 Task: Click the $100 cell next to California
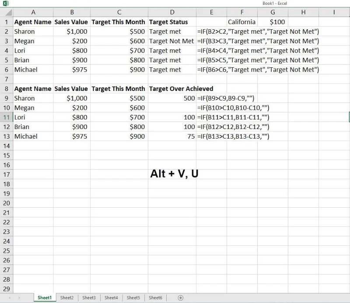pos(272,21)
